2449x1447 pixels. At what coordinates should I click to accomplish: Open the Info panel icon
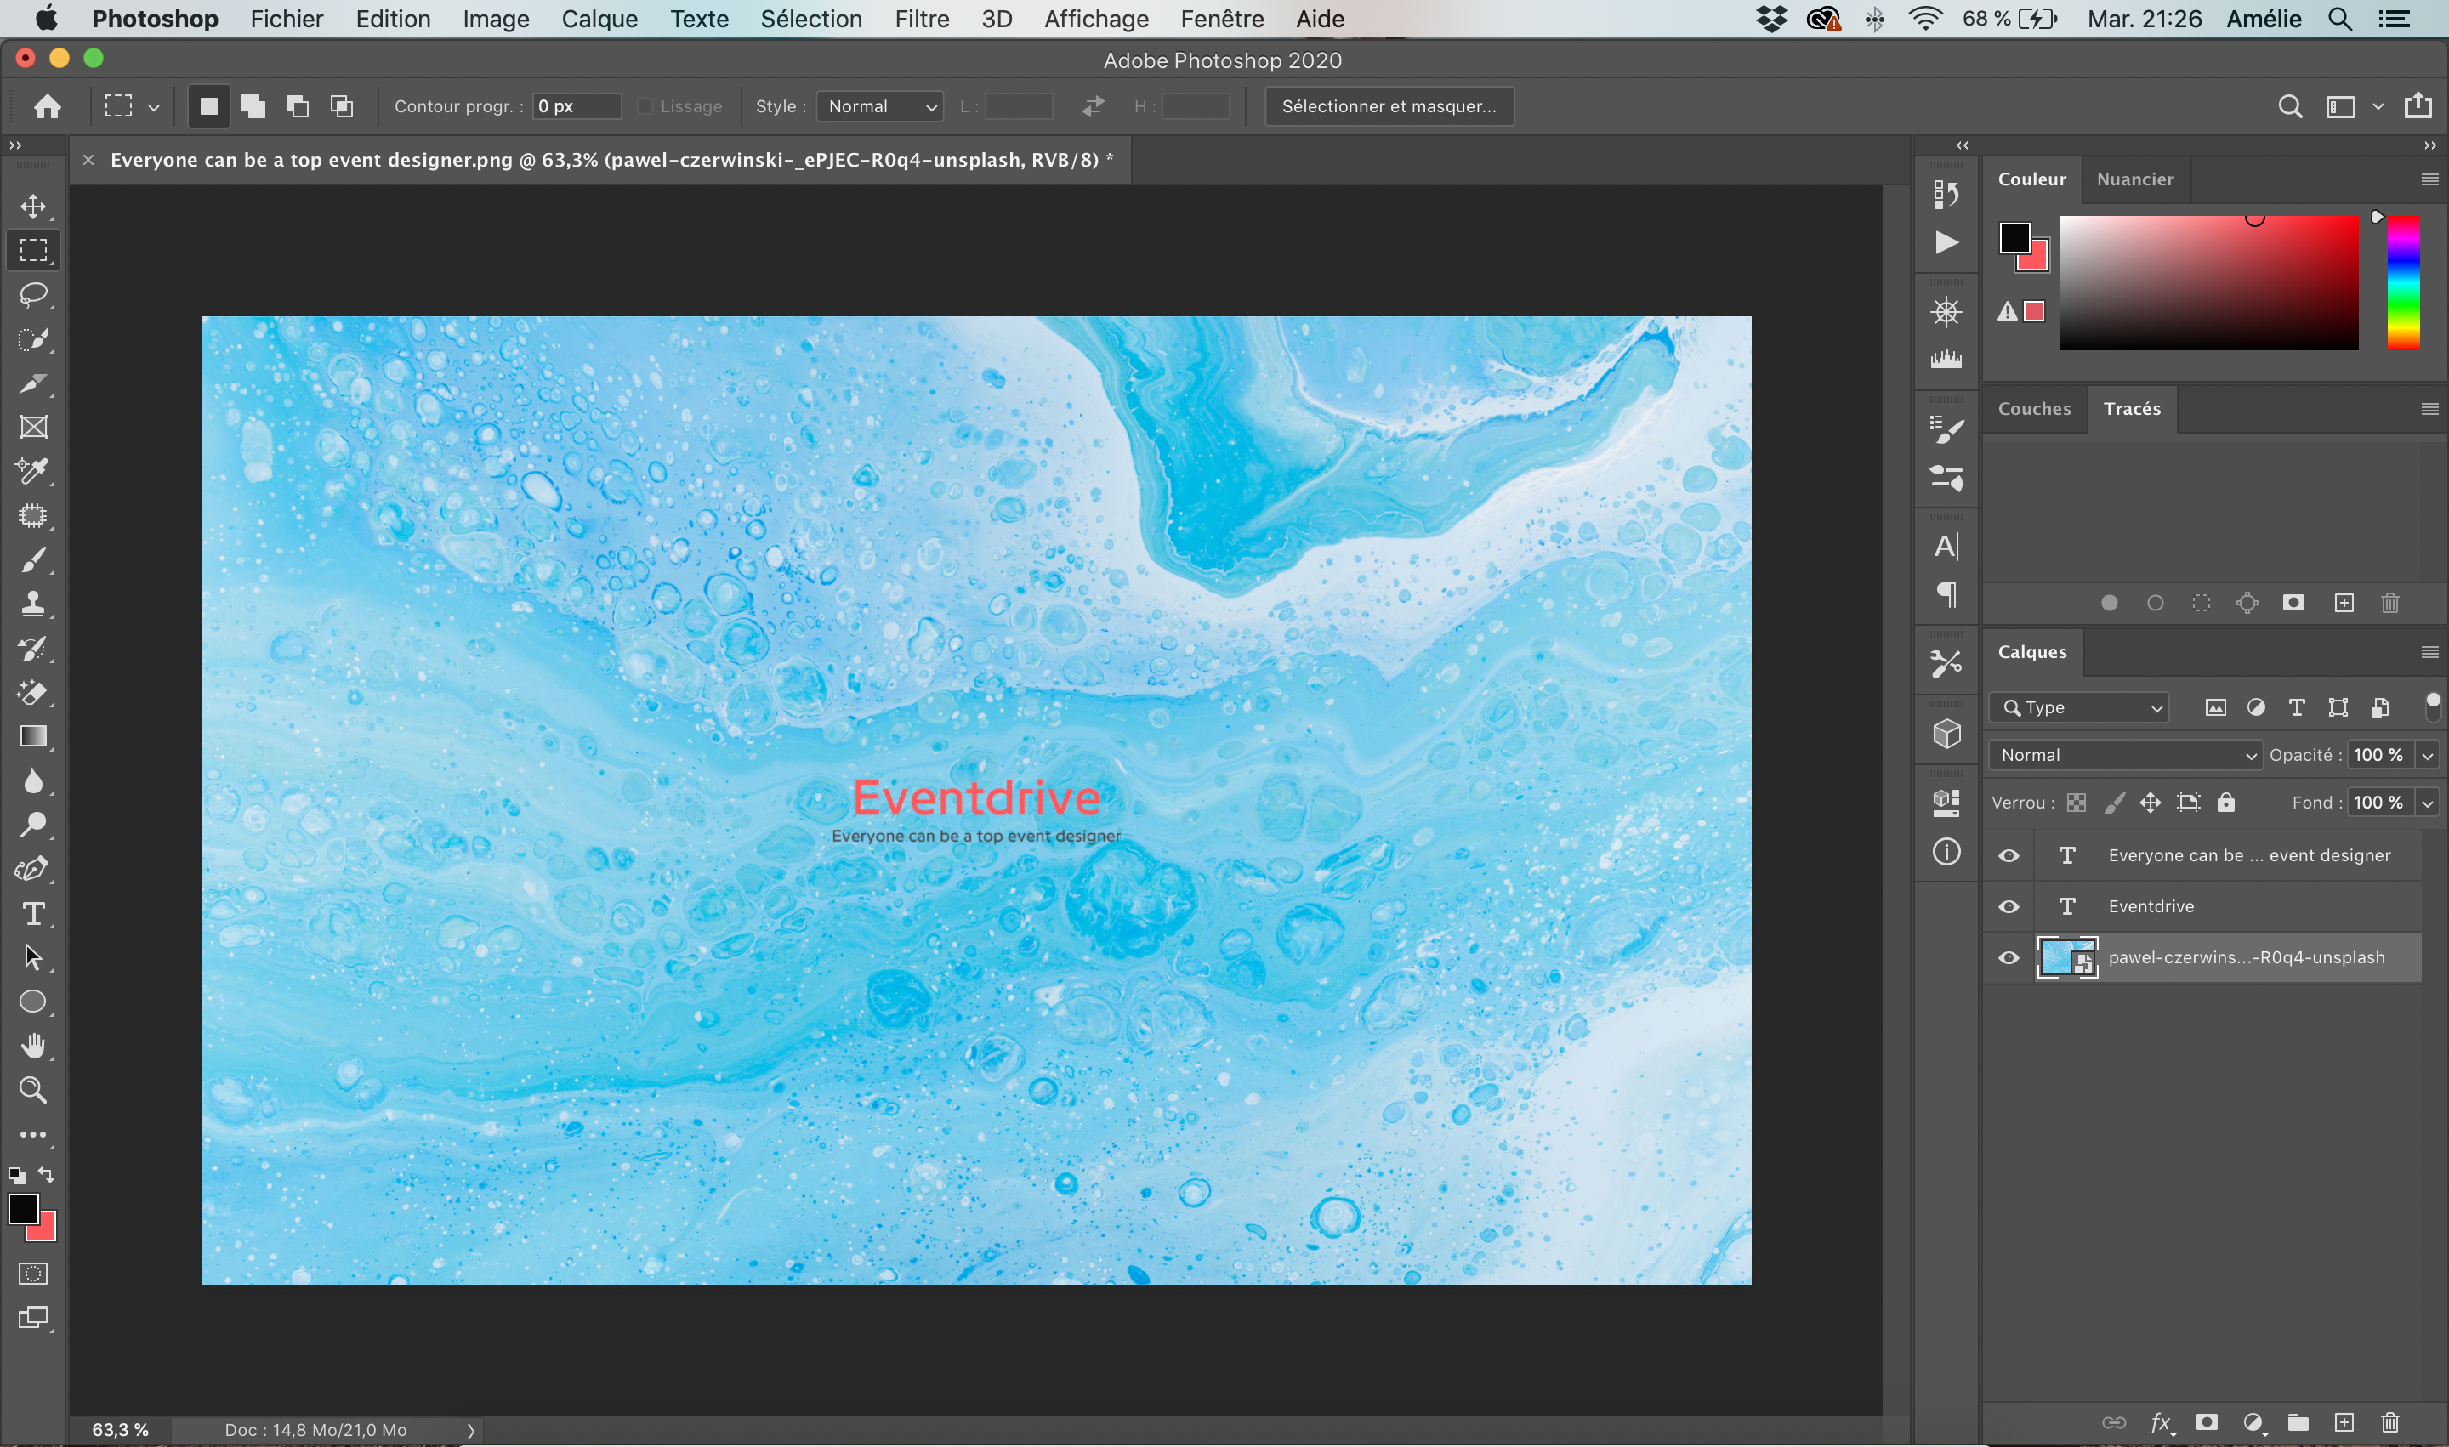[1946, 852]
